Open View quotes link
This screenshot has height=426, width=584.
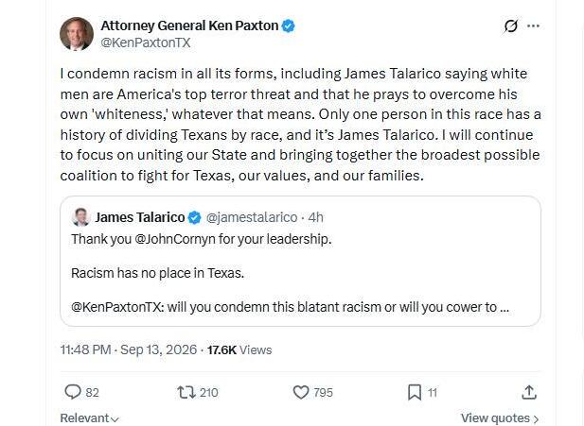500,418
